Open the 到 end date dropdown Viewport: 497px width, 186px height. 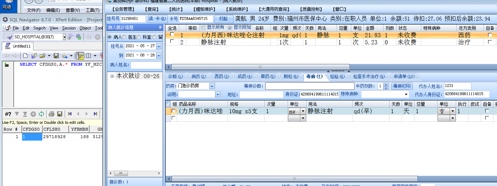pyautogui.click(x=159, y=55)
